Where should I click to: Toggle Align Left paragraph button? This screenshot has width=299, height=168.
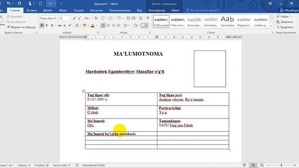103,25
